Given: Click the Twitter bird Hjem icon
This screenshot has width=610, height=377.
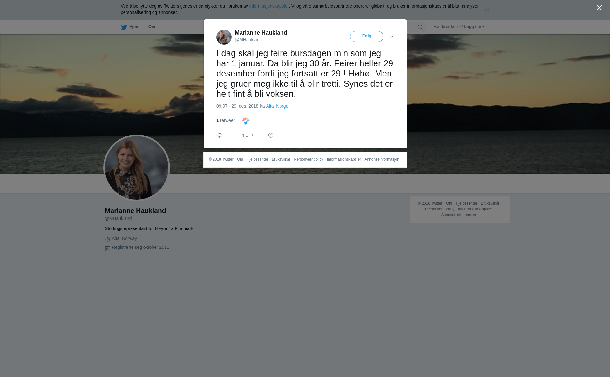Looking at the screenshot, I should (x=124, y=27).
